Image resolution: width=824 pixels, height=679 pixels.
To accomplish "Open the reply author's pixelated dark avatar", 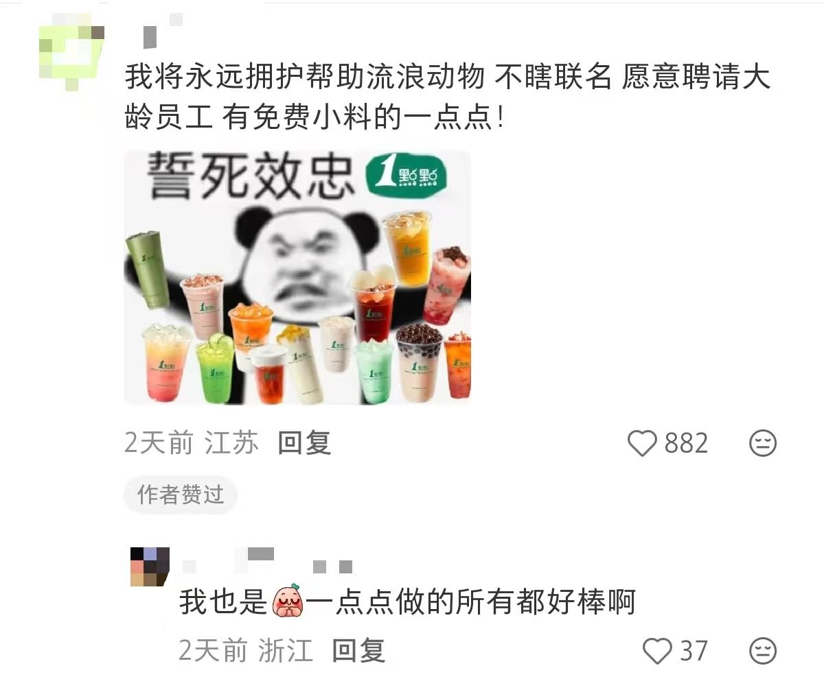I will click(150, 567).
